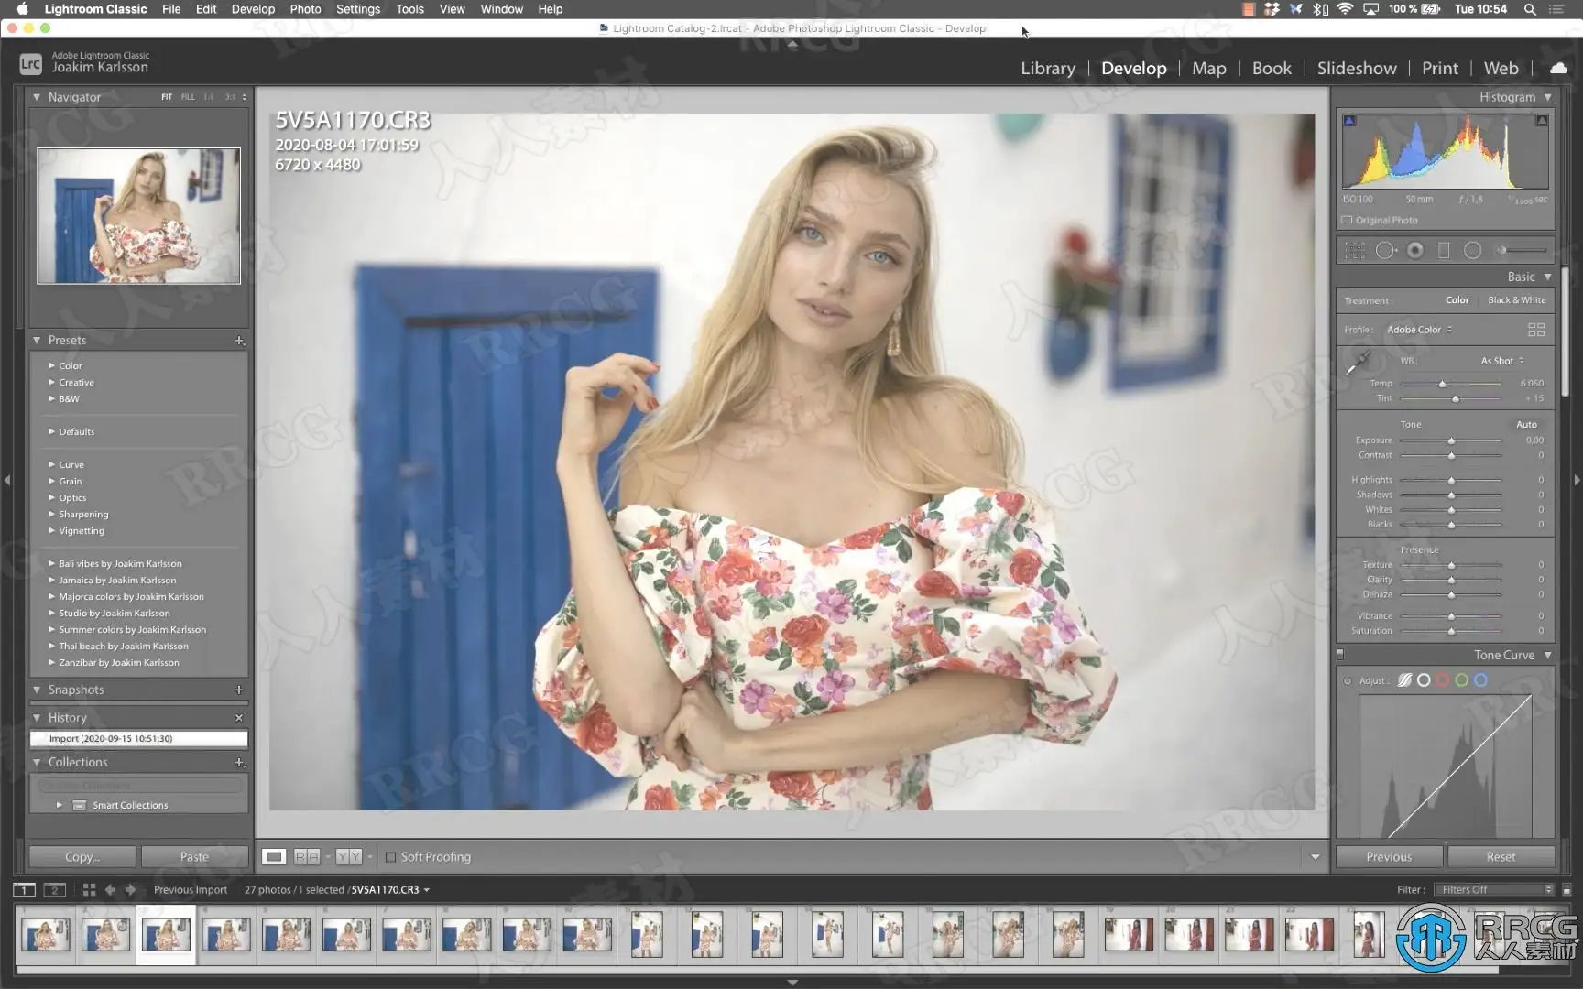This screenshot has width=1583, height=989.
Task: Clear the History panel with X icon
Action: point(239,718)
